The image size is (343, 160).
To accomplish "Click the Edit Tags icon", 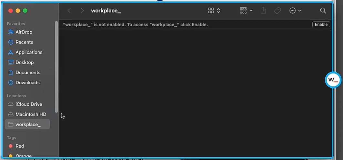I will pyautogui.click(x=277, y=11).
